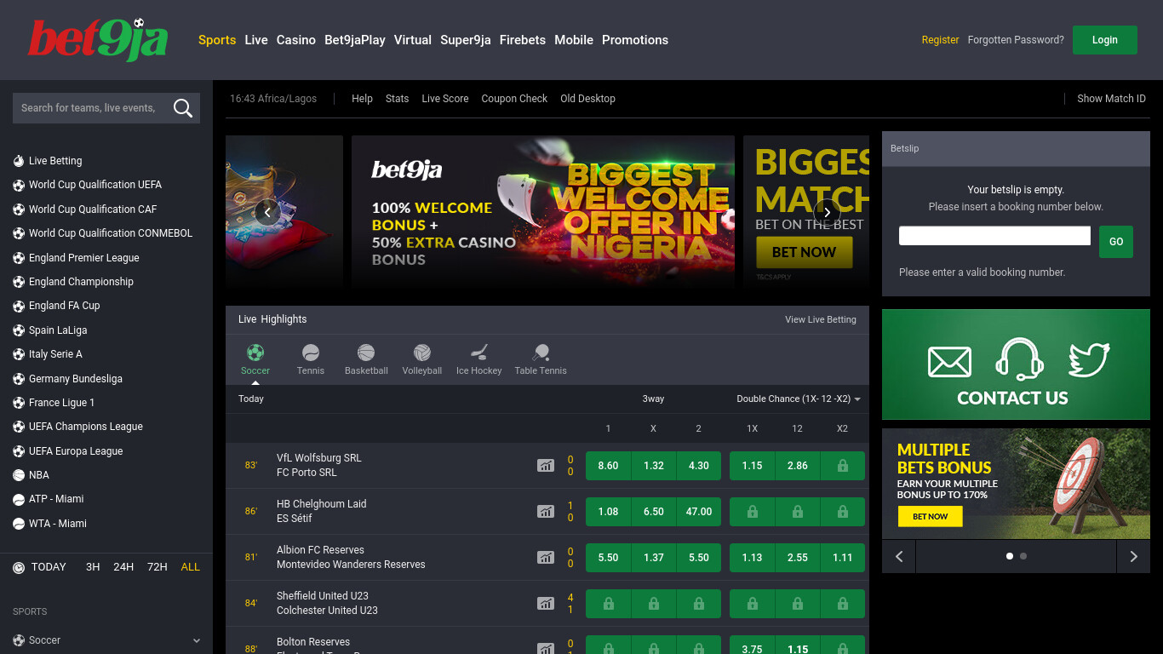Screen dimensions: 1163x654
Task: Open the Coupon Check link
Action: click(514, 99)
